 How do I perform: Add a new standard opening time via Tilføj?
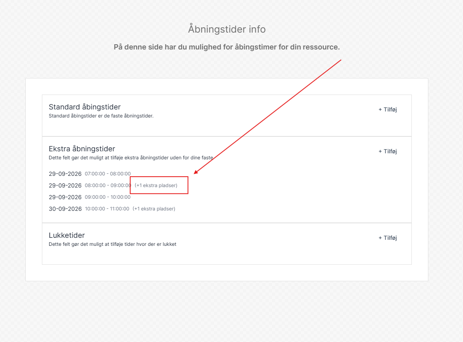pyautogui.click(x=387, y=110)
